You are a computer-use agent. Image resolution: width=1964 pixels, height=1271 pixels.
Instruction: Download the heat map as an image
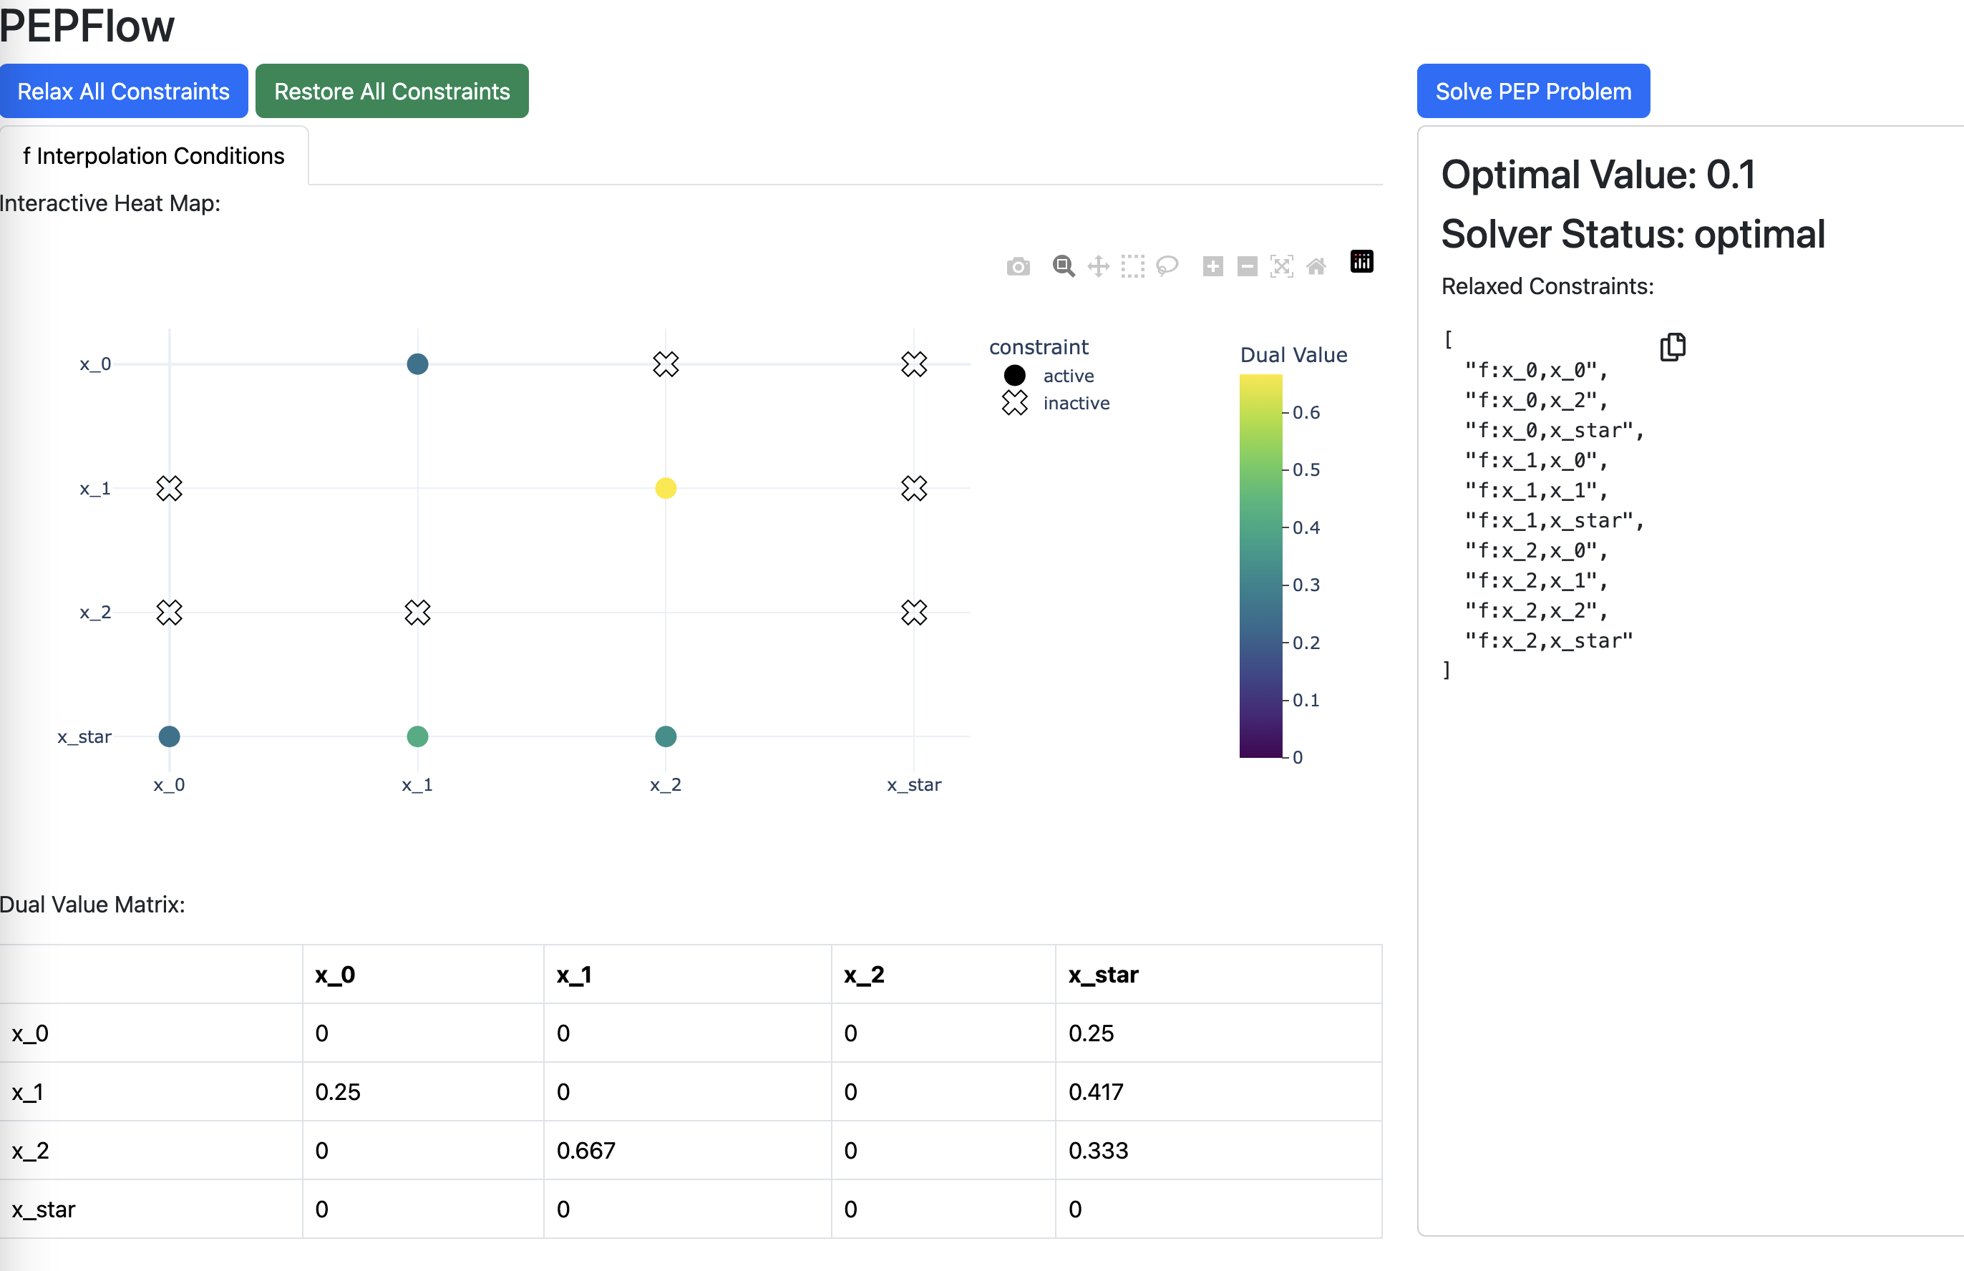point(1018,266)
